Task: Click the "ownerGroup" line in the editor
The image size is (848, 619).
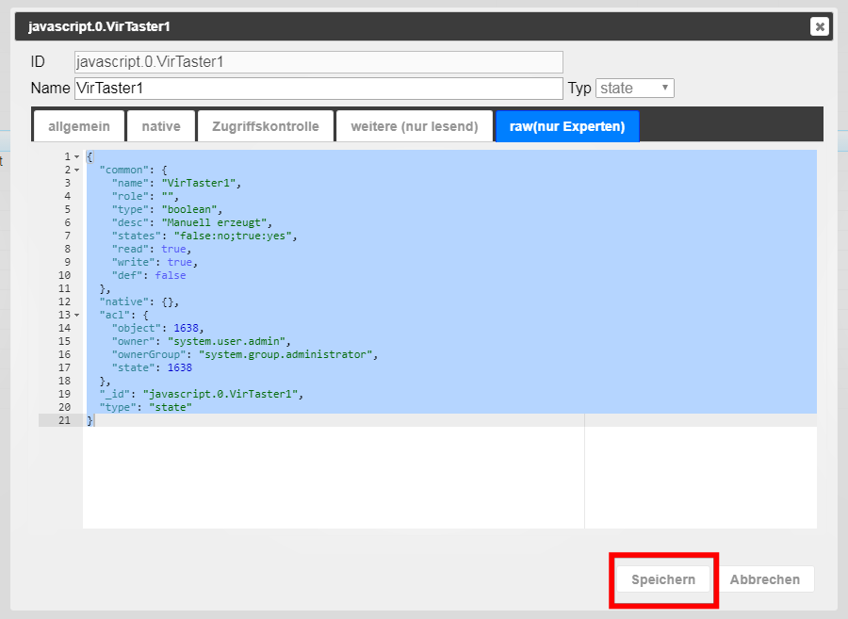Action: (244, 354)
